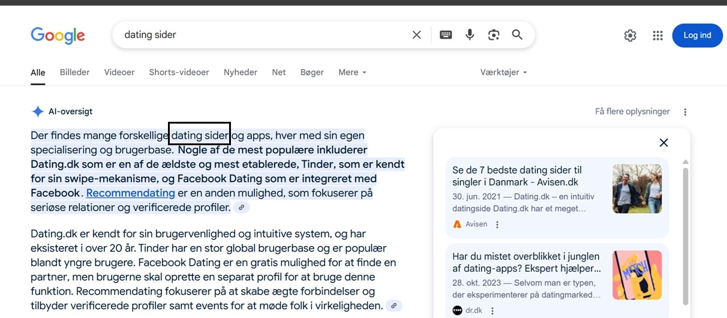Click the source link chip after first paragraph

(x=241, y=208)
